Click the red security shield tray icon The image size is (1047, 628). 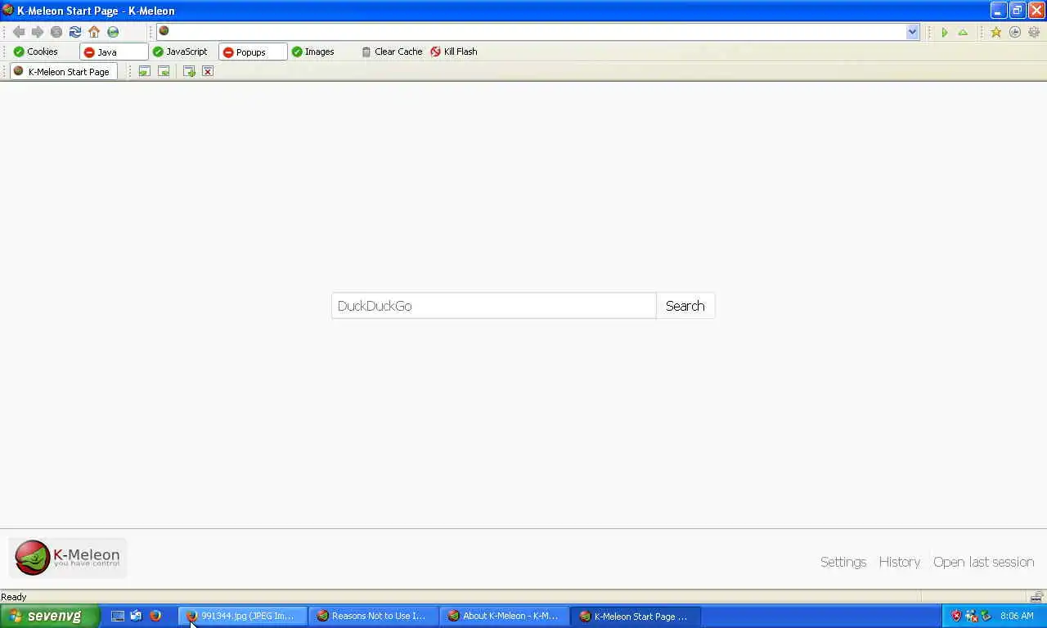coord(955,616)
